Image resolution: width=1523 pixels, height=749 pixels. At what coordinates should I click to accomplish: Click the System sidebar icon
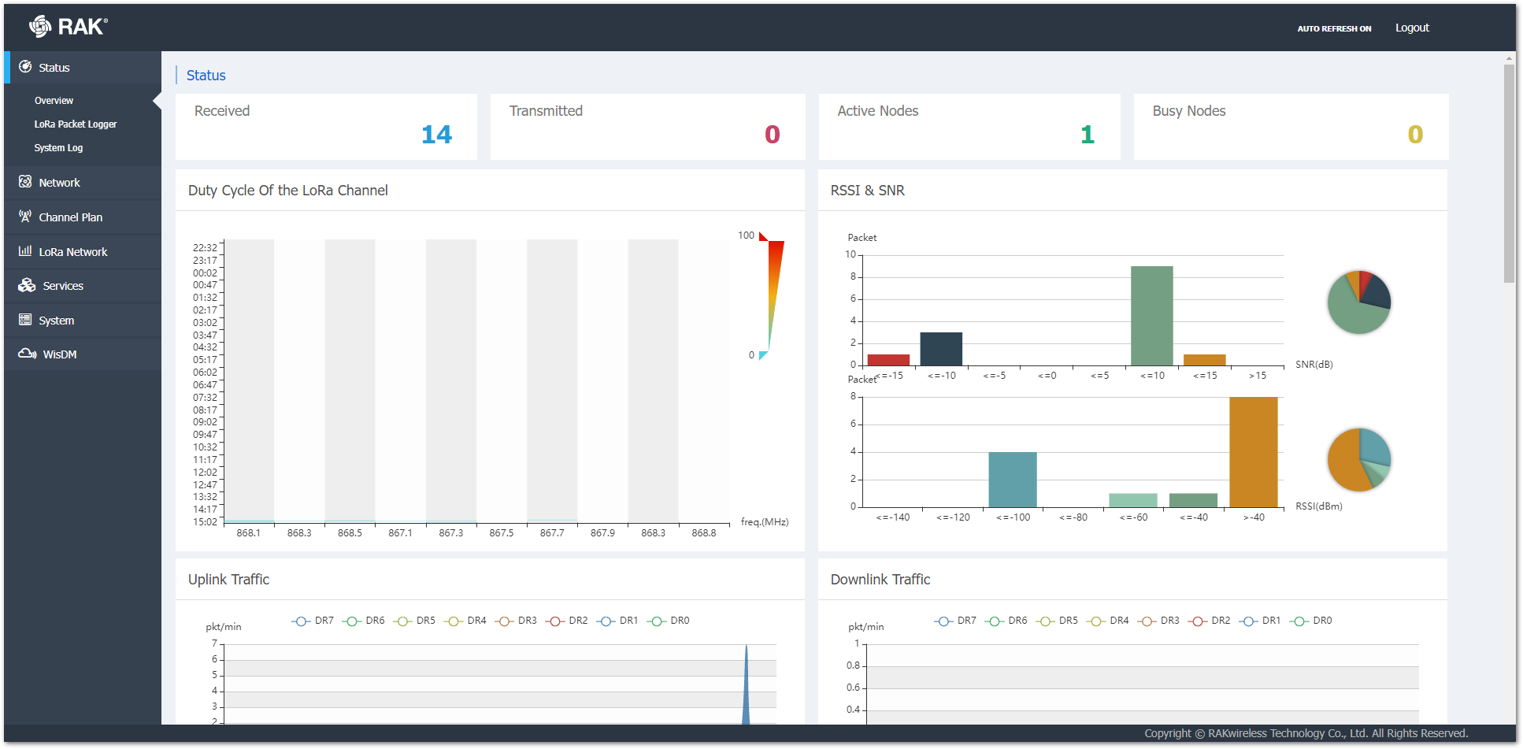point(25,320)
